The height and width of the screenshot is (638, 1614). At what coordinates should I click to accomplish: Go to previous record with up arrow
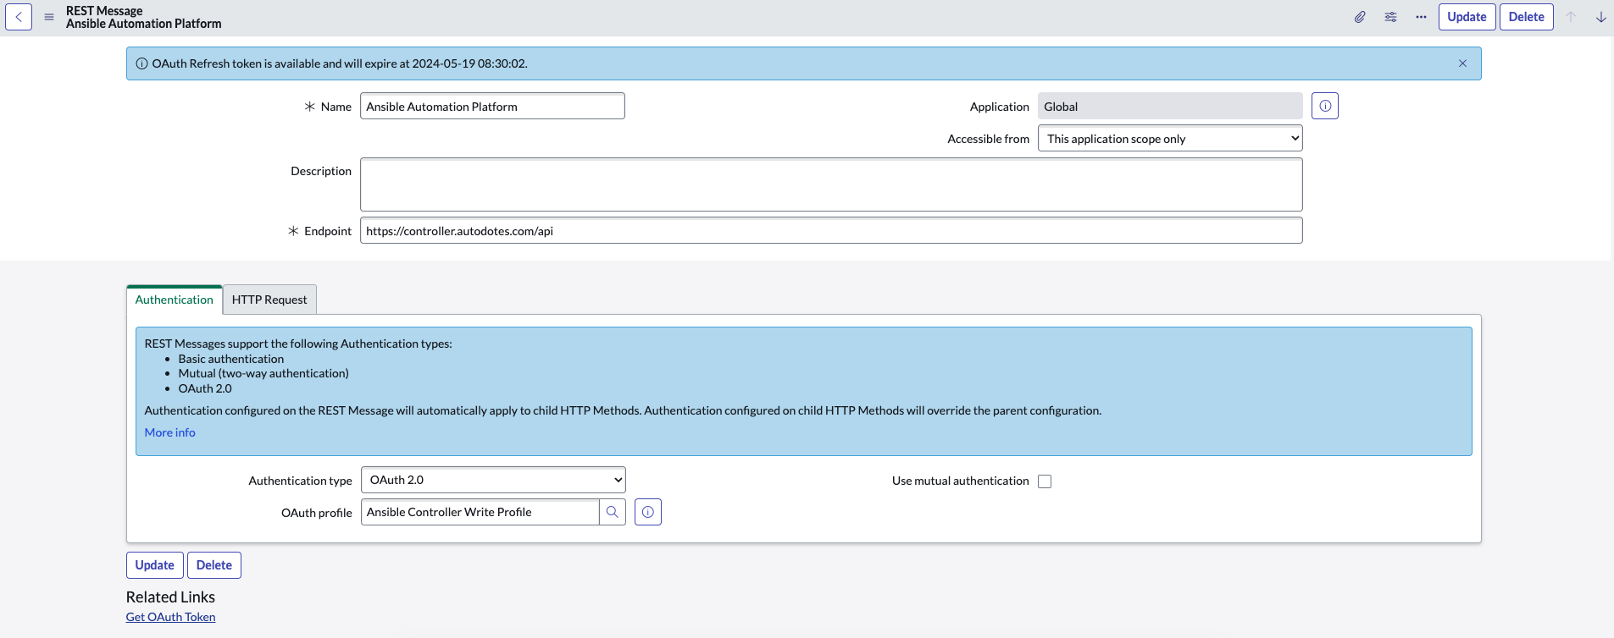coord(1571,17)
